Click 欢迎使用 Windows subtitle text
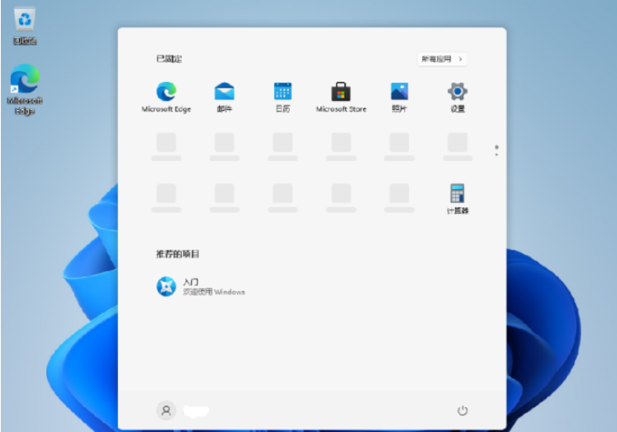This screenshot has height=432, width=617. pyautogui.click(x=214, y=292)
